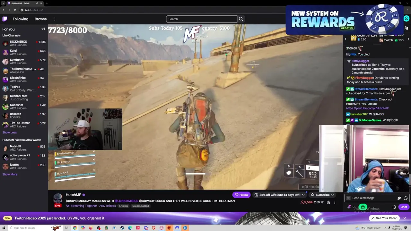
Task: Click See Your Recap button
Action: (x=384, y=218)
